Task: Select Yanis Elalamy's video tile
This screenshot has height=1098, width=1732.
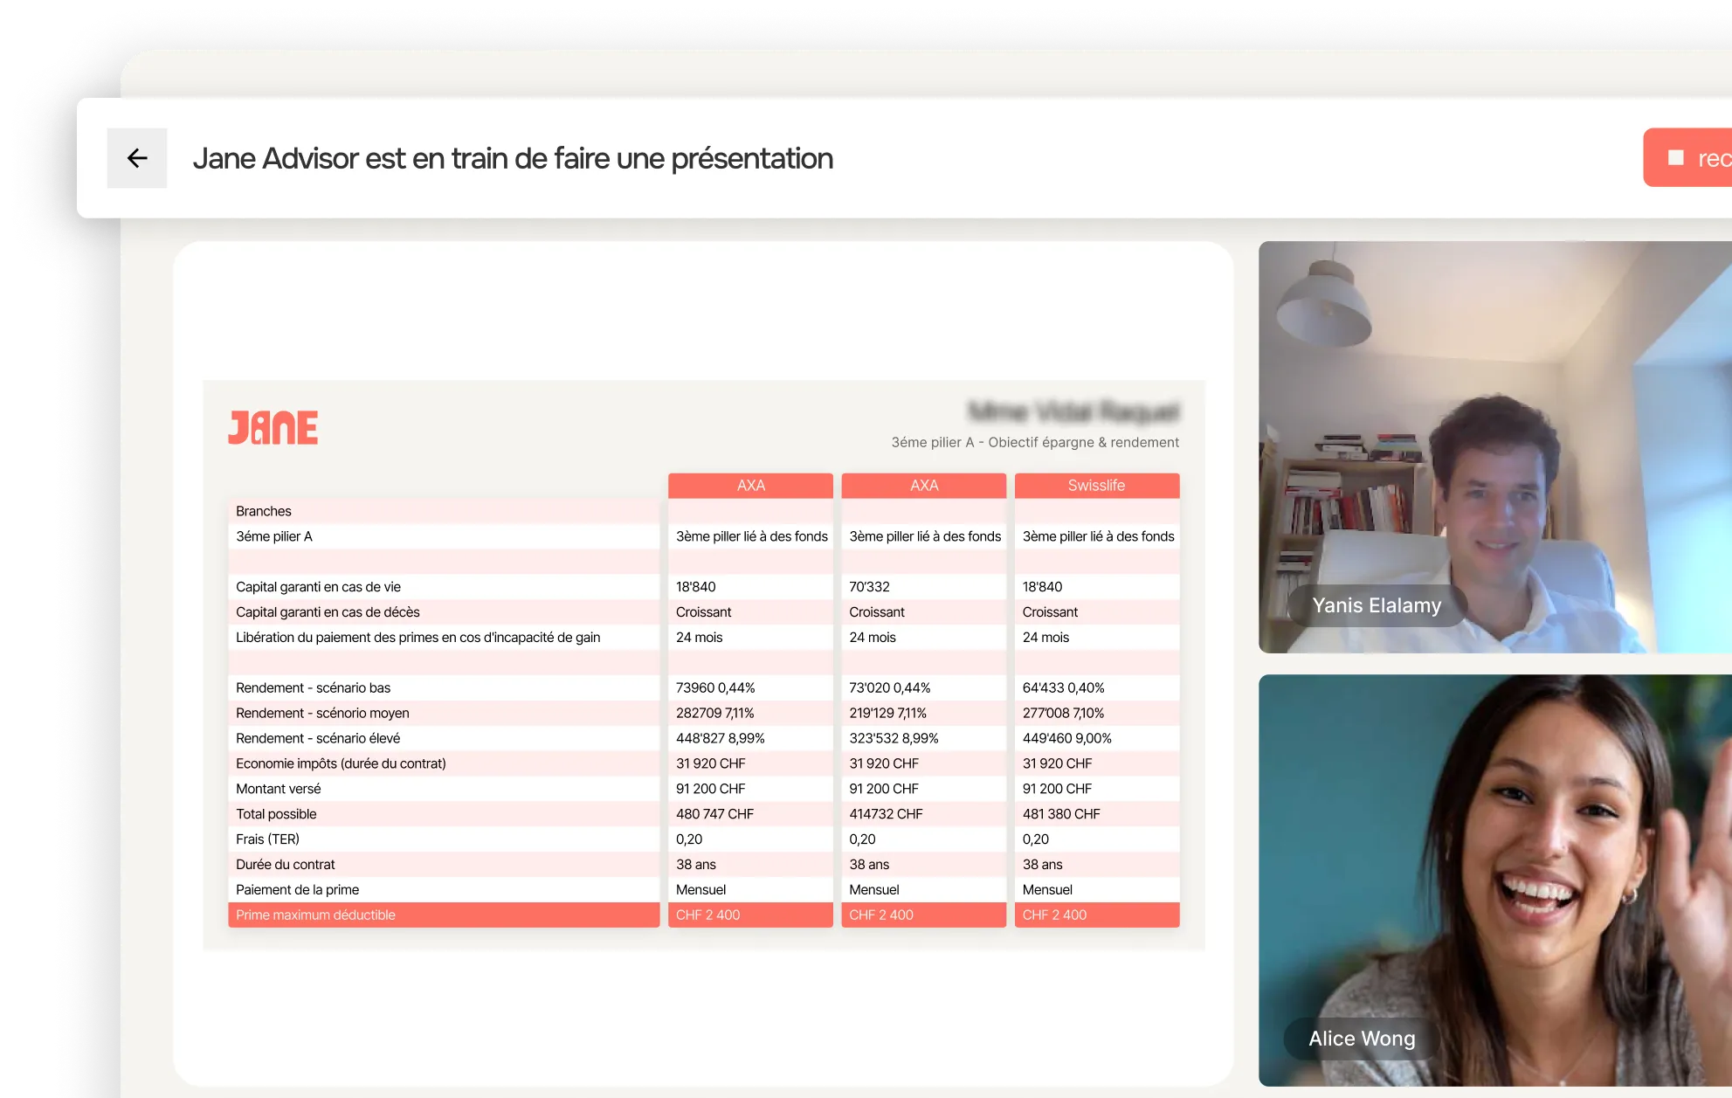Action: point(1494,446)
